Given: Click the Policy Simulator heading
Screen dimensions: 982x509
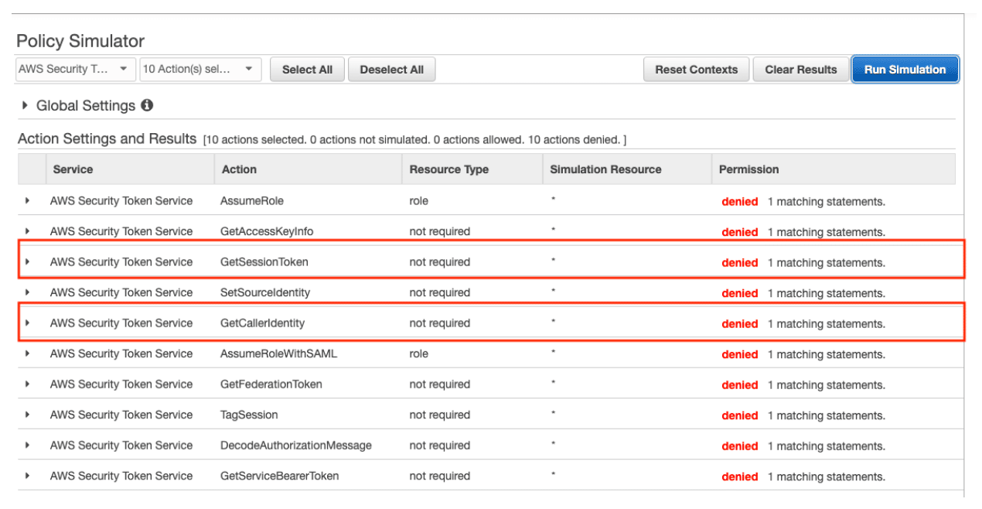Looking at the screenshot, I should pyautogui.click(x=80, y=41).
